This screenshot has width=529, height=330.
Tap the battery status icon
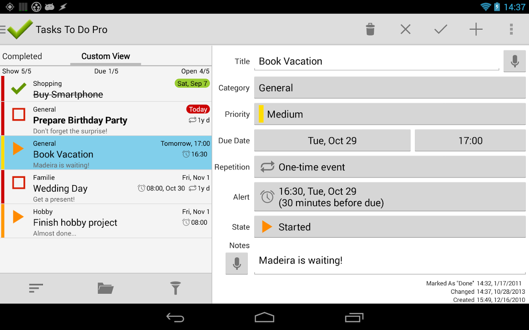coord(497,7)
